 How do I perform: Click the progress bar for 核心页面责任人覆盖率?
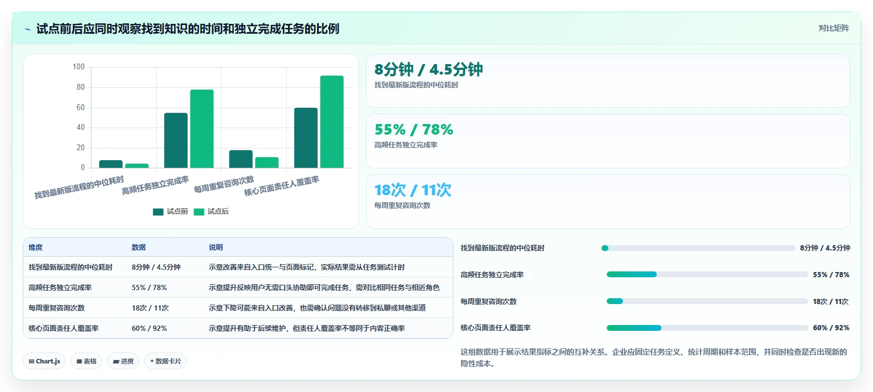pos(707,328)
